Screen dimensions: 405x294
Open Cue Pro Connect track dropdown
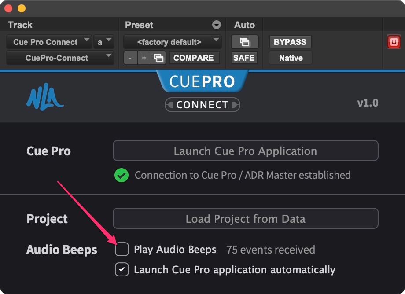pos(49,42)
